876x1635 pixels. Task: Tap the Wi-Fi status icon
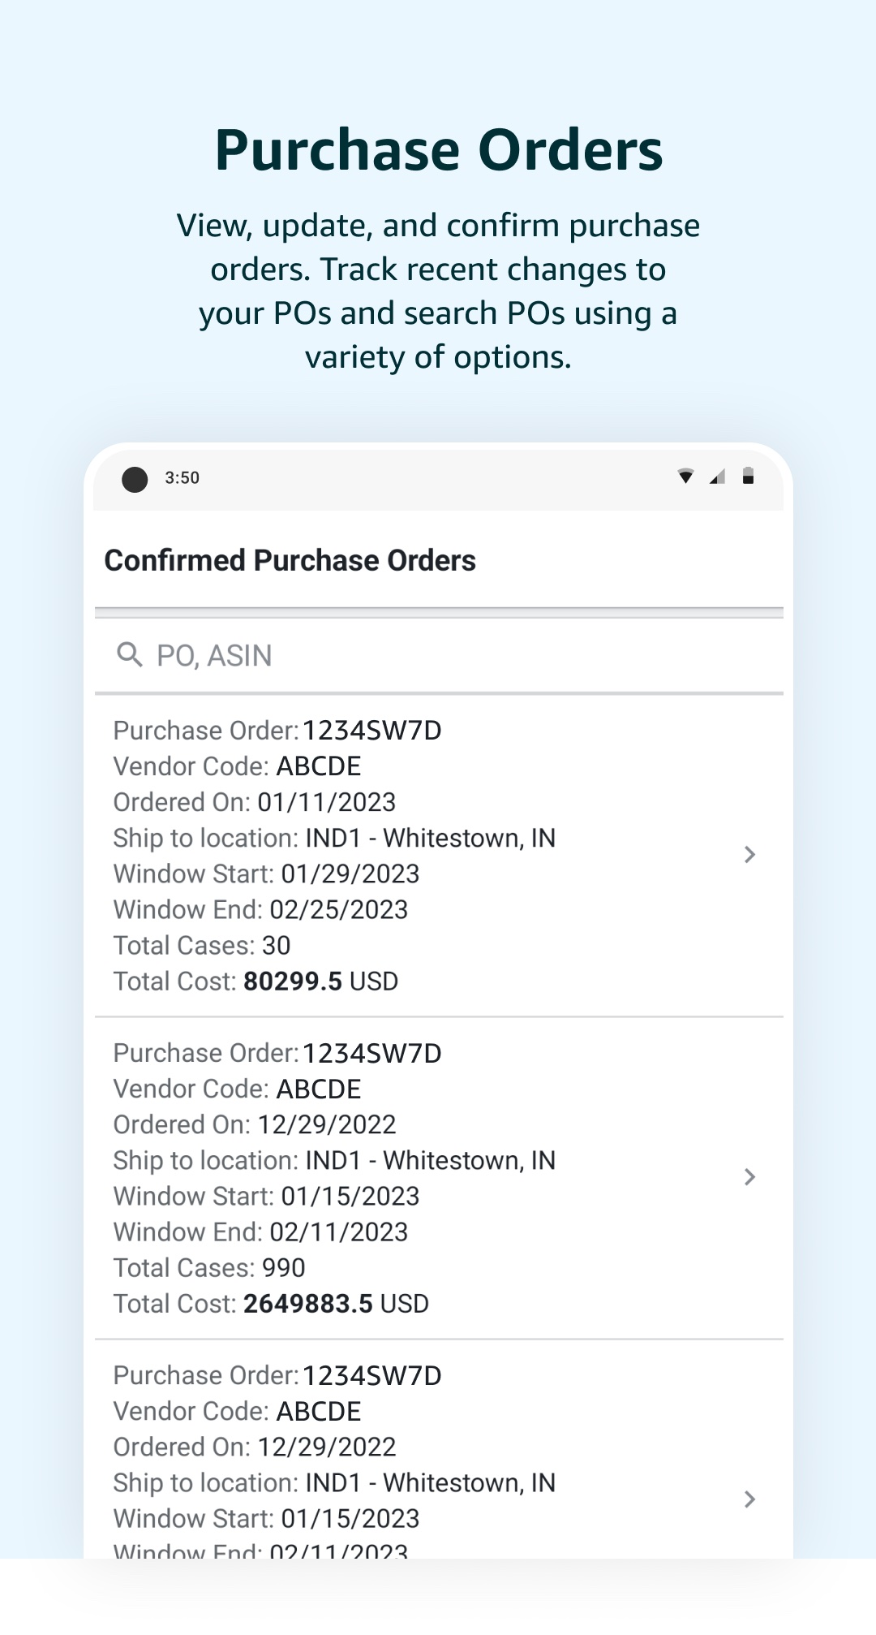(686, 477)
